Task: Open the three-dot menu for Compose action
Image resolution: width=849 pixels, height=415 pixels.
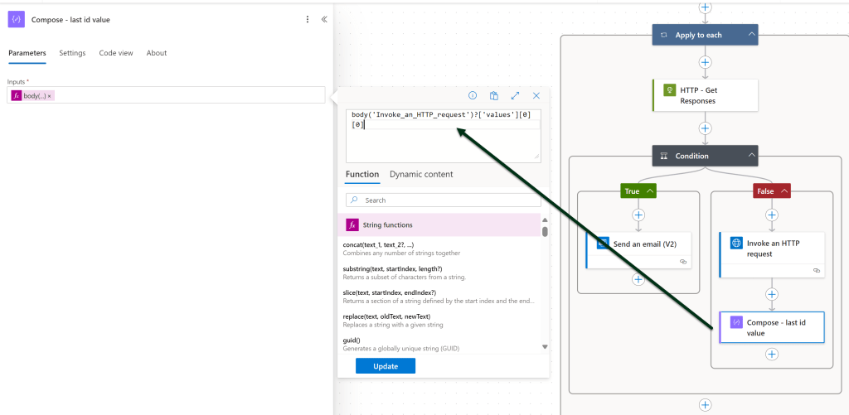Action: pos(308,19)
